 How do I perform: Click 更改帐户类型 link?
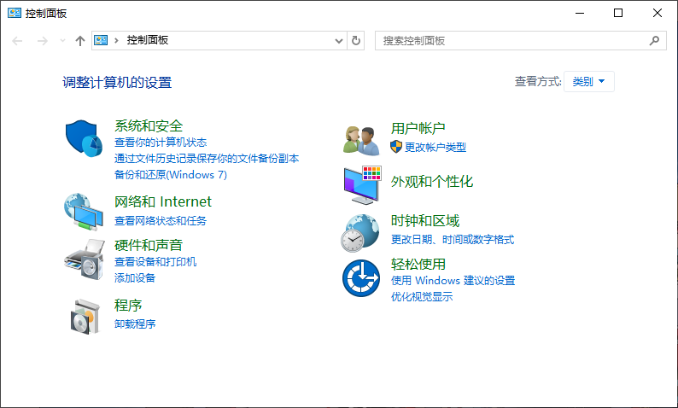point(435,148)
